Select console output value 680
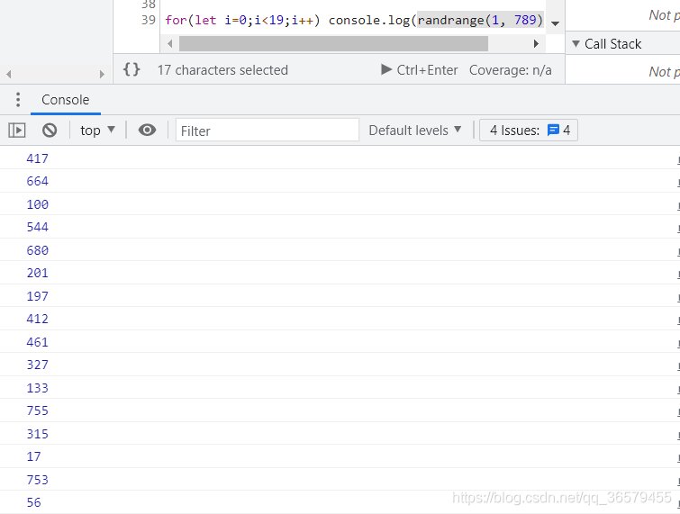680x514 pixels. point(37,250)
